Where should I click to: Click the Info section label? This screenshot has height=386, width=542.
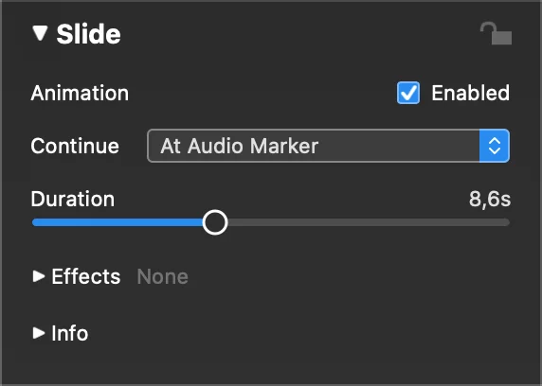70,333
